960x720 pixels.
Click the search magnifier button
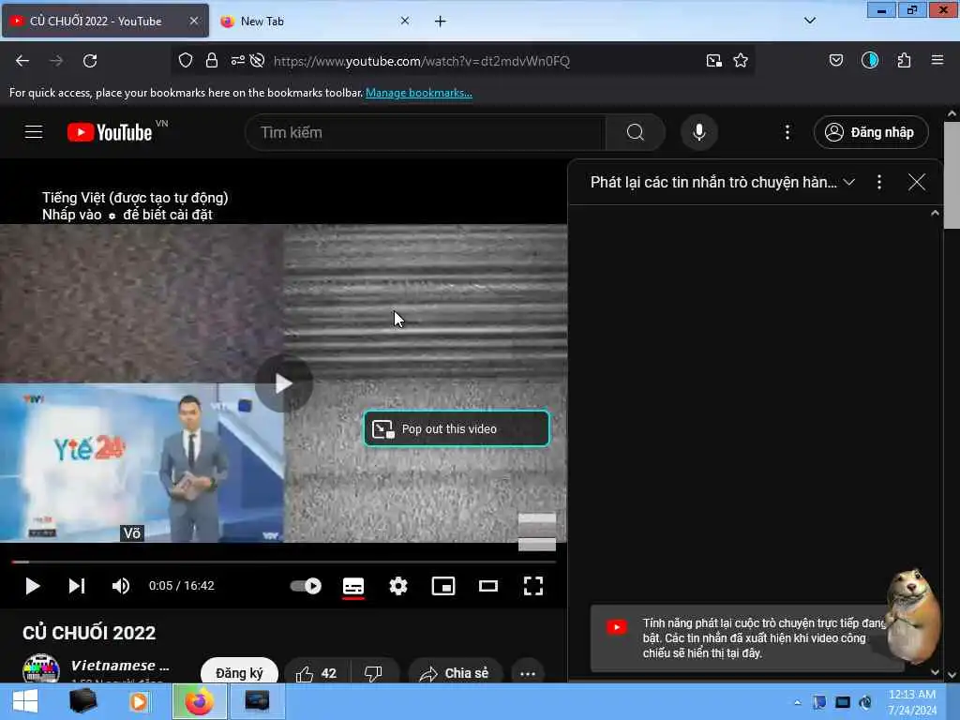pyautogui.click(x=636, y=132)
